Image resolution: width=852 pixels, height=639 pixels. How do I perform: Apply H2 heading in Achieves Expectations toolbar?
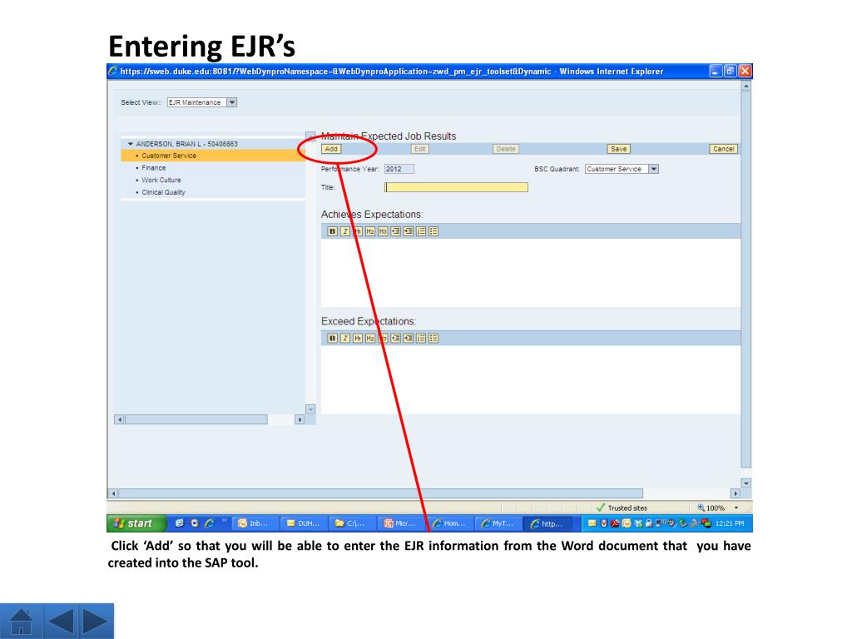(x=370, y=231)
